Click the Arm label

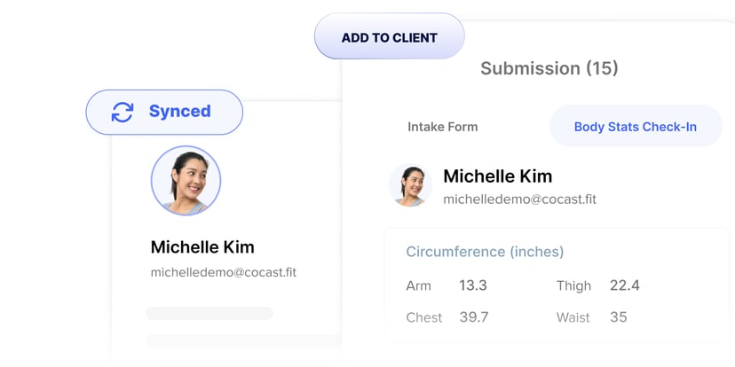coord(418,285)
